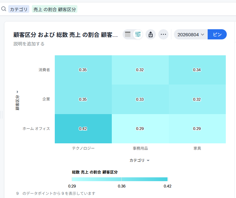236x198 pixels.
Task: Select heatmap cell 0.35 企業 テクノロジー
Action: tap(83, 99)
